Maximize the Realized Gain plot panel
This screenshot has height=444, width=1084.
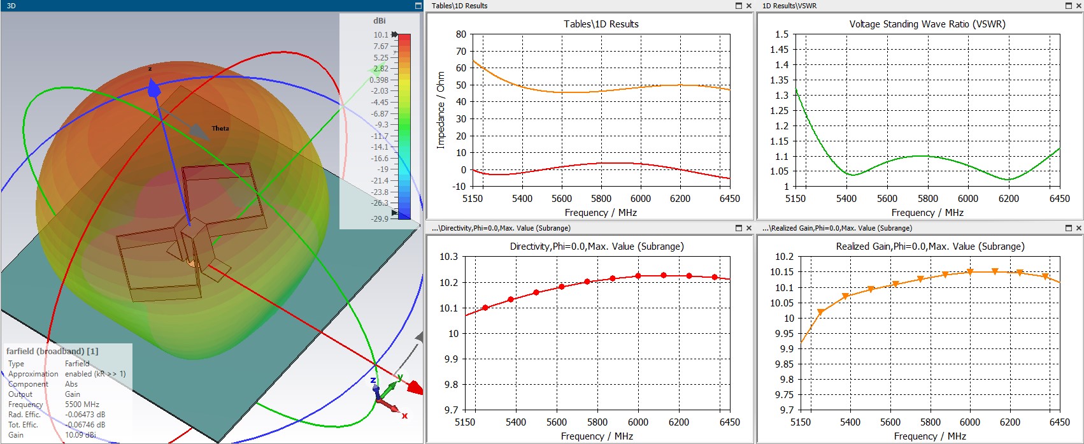coord(1069,228)
